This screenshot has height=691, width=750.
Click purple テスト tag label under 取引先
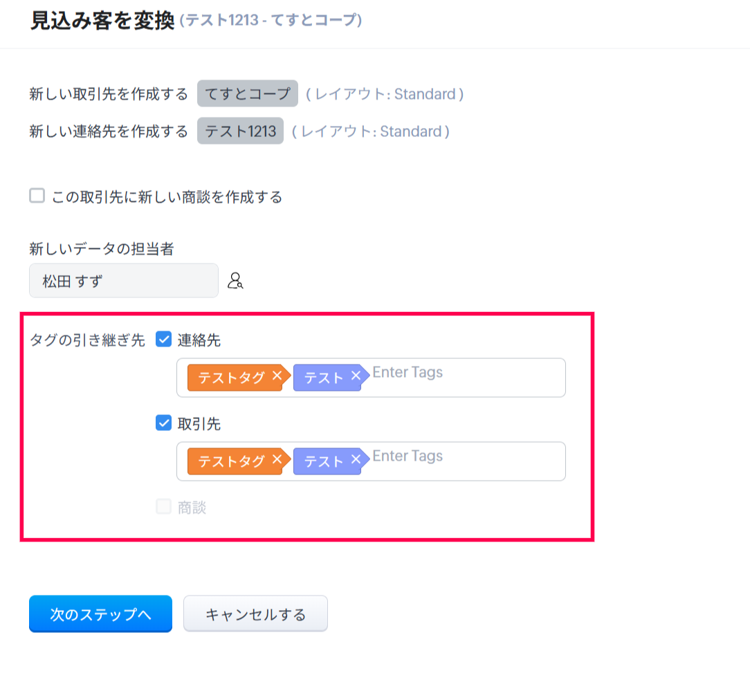coord(324,461)
